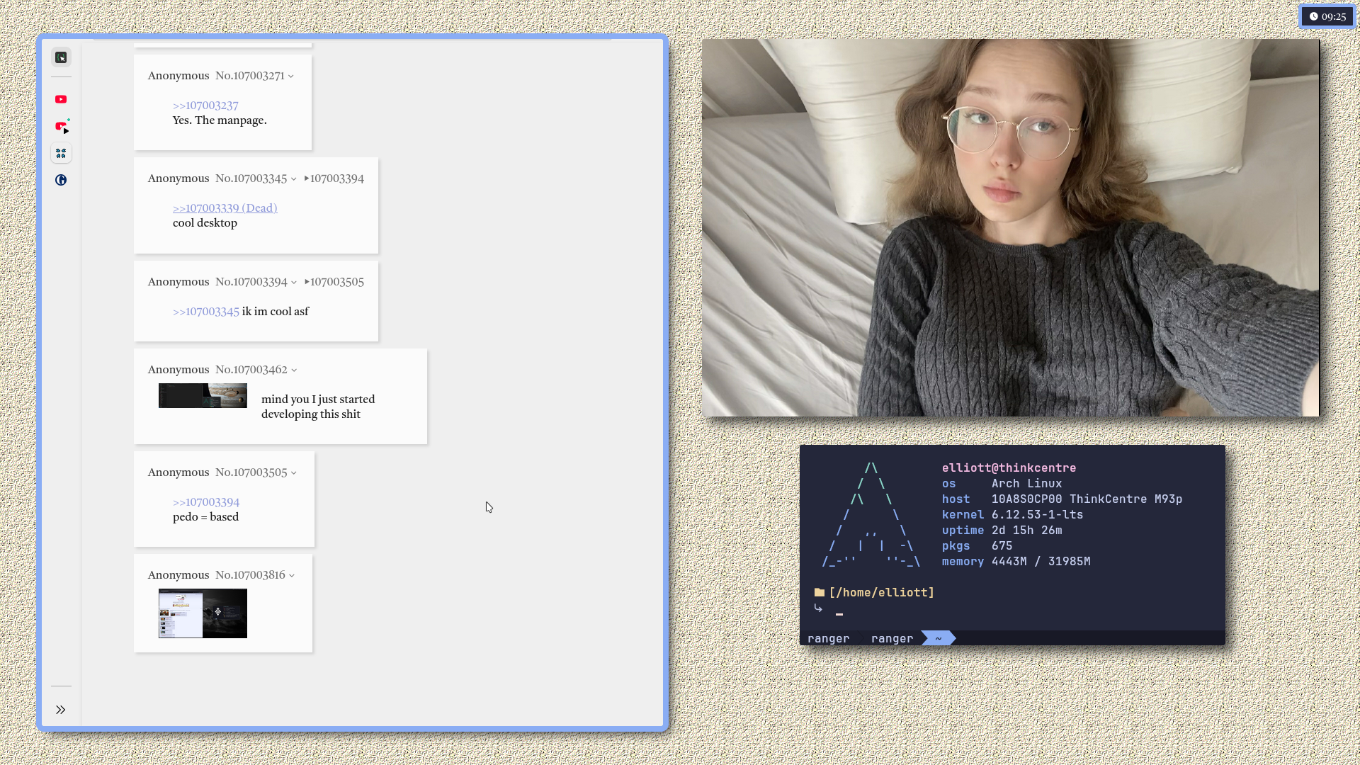Open post menu arrow for No.107003816

pos(292,576)
